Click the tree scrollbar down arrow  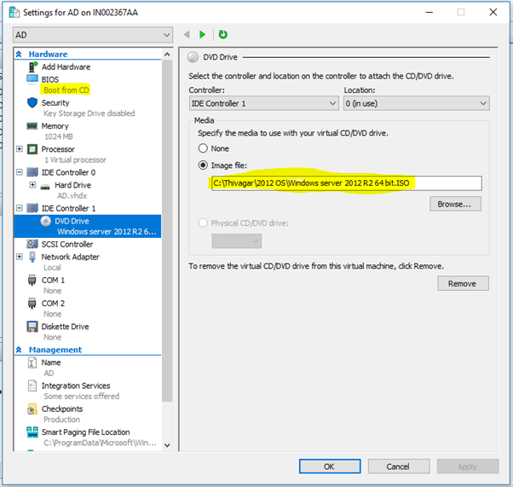167,445
